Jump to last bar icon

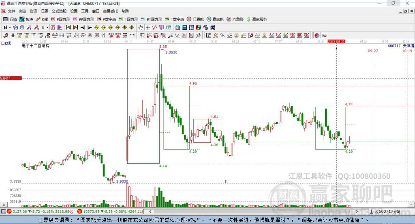pyautogui.click(x=75, y=27)
